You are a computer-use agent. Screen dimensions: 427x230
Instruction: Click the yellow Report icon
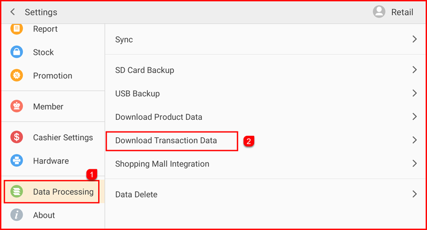coord(17,29)
